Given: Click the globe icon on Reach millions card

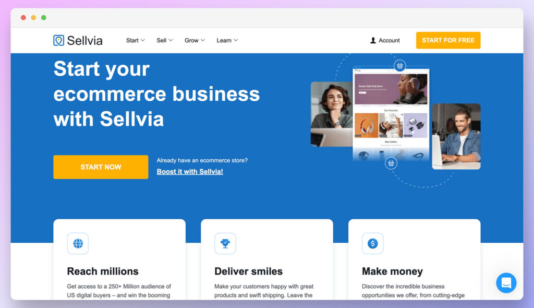Looking at the screenshot, I should pos(78,244).
